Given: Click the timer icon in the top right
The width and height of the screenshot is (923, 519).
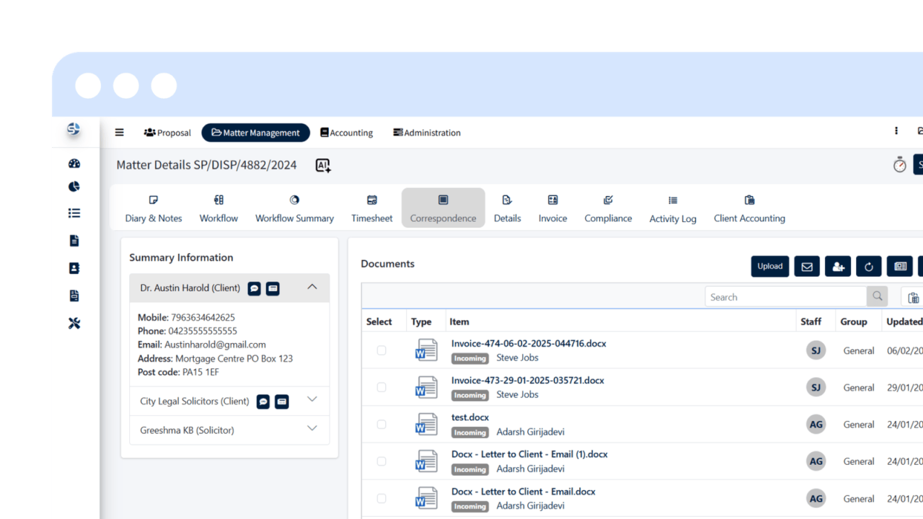Looking at the screenshot, I should 899,164.
